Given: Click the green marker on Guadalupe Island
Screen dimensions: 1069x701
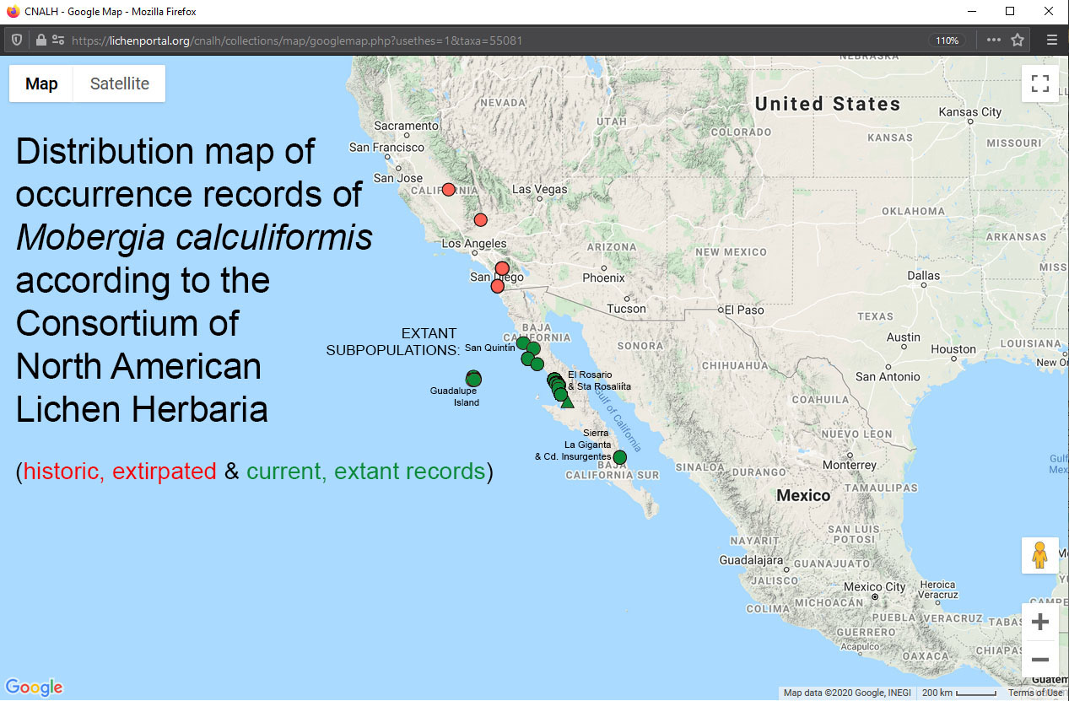Looking at the screenshot, I should pos(473,379).
